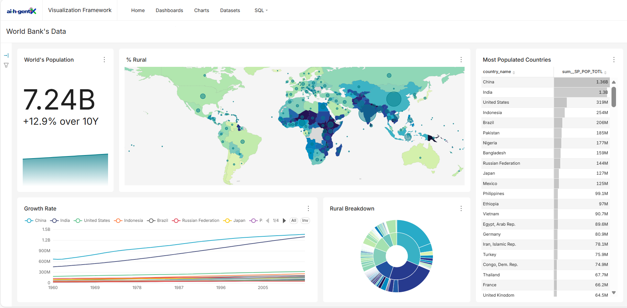The height and width of the screenshot is (308, 627).
Task: Click the 254M population value cell
Action: 582,113
